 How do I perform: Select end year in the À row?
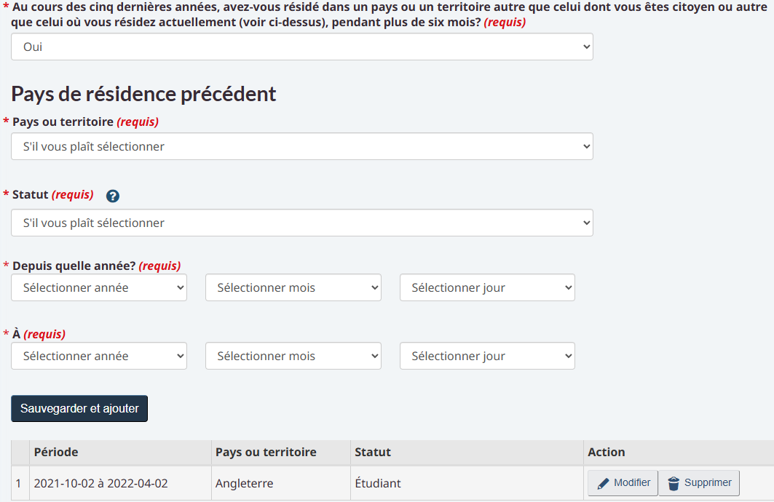(x=99, y=356)
